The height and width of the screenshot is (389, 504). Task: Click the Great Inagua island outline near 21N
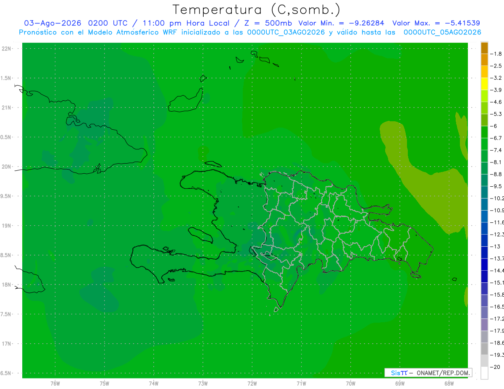click(x=185, y=101)
